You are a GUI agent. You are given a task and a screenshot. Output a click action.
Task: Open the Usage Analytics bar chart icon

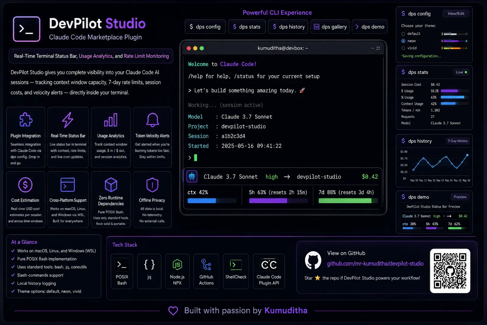tap(110, 120)
